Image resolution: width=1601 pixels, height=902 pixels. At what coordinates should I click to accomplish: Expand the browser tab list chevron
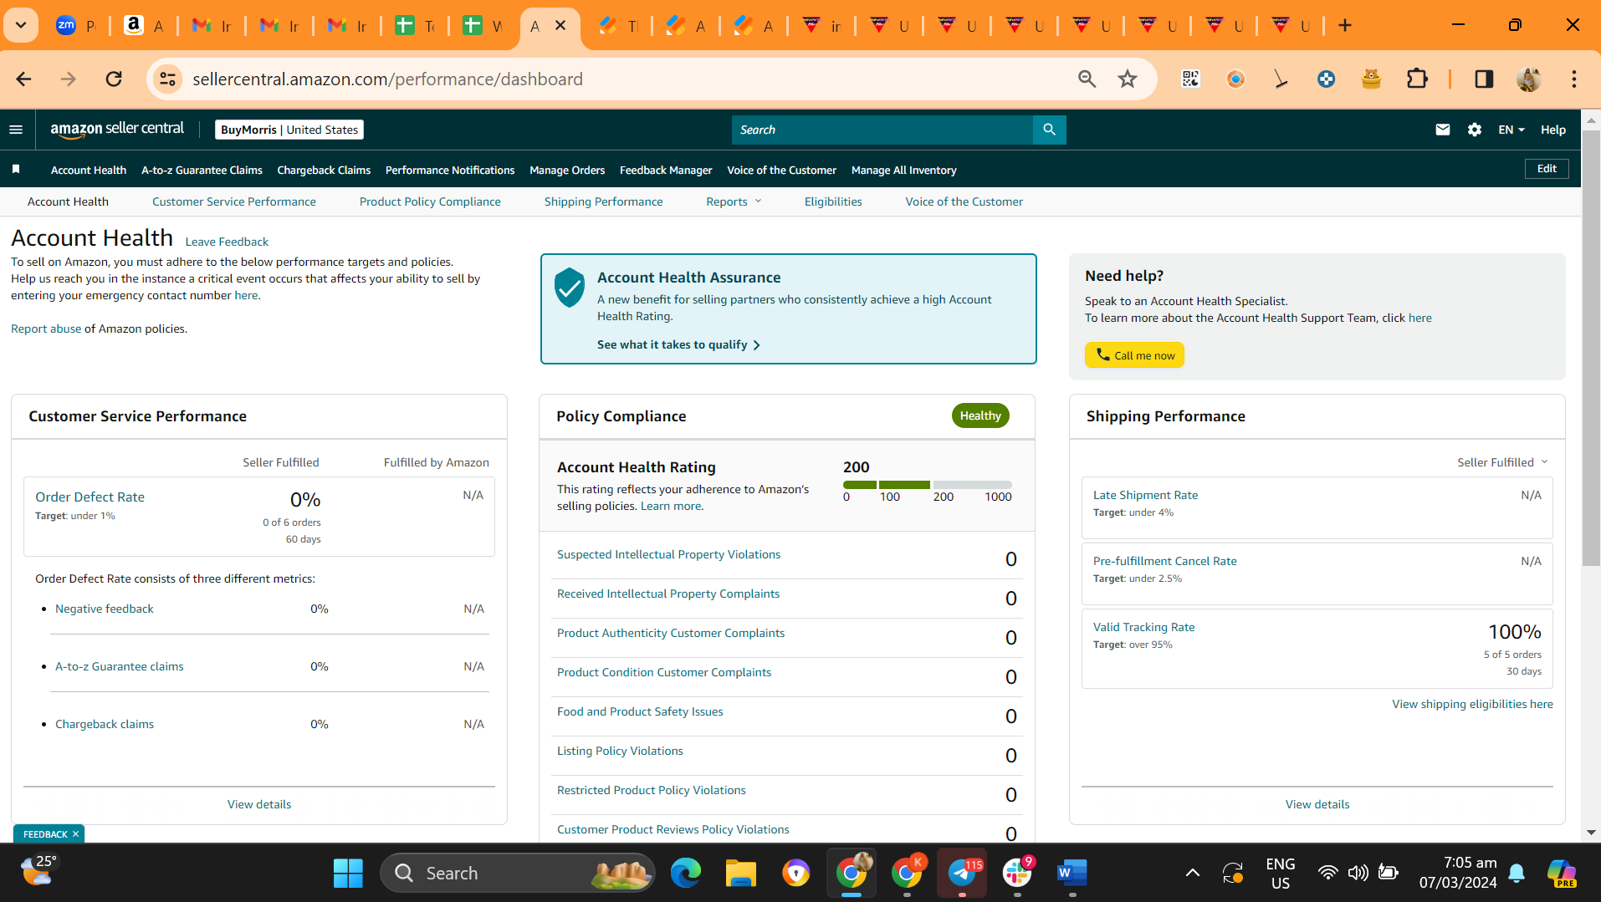click(21, 26)
